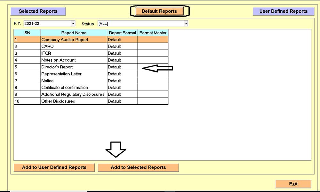Switch to User Defined Reports view
Screen dimensions: 320x192
click(x=284, y=11)
